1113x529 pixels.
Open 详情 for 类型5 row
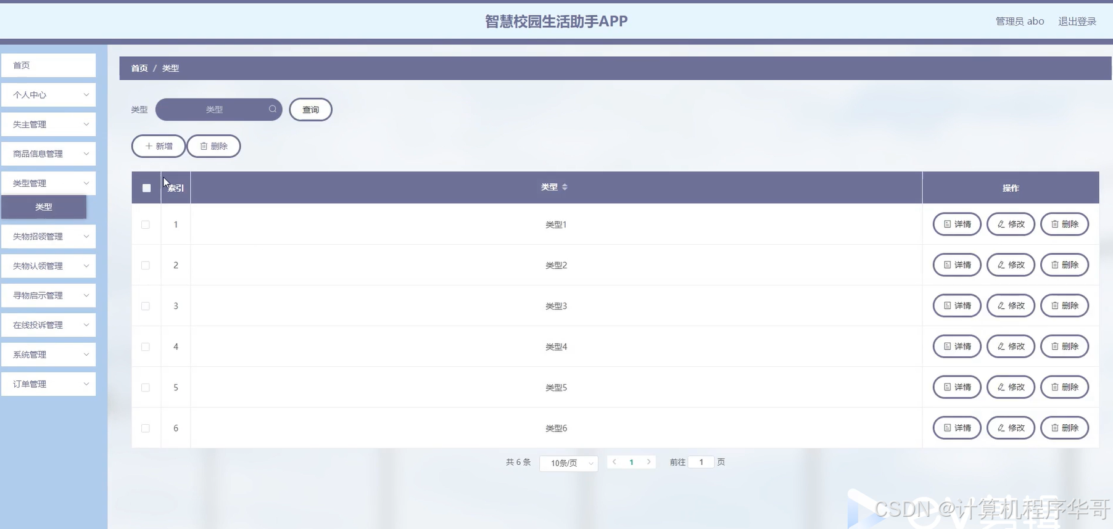pyautogui.click(x=957, y=387)
